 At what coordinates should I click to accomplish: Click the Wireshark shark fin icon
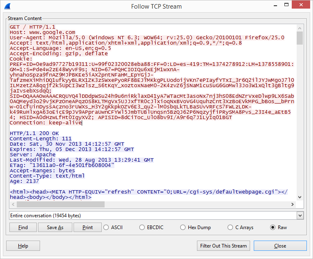pyautogui.click(x=7, y=6)
